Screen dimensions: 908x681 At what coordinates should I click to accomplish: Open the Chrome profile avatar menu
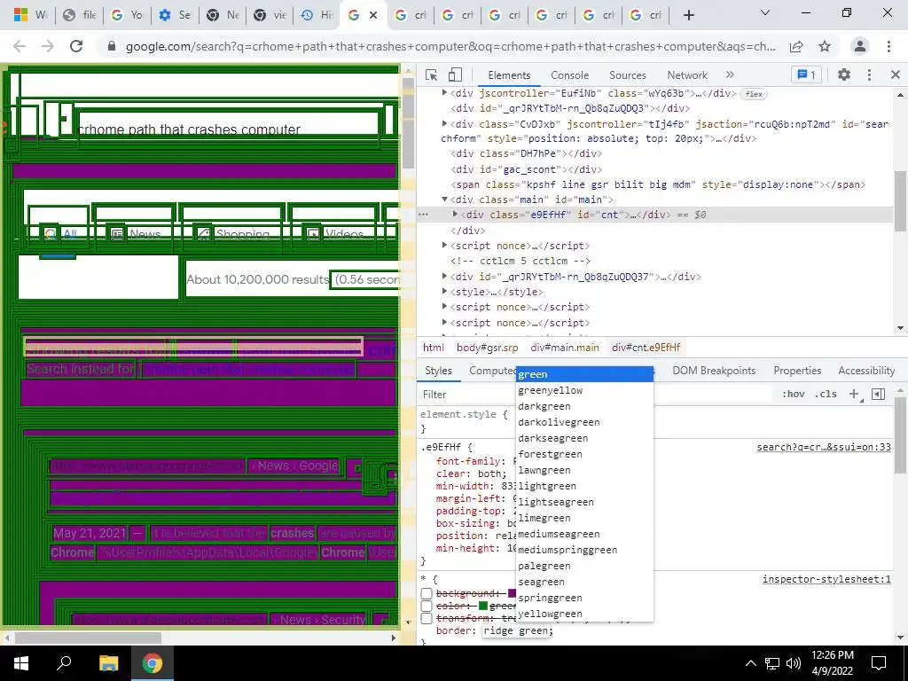click(x=860, y=46)
